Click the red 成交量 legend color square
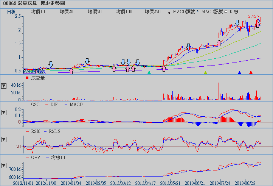The width and height of the screenshot is (273, 186). click(x=27, y=78)
